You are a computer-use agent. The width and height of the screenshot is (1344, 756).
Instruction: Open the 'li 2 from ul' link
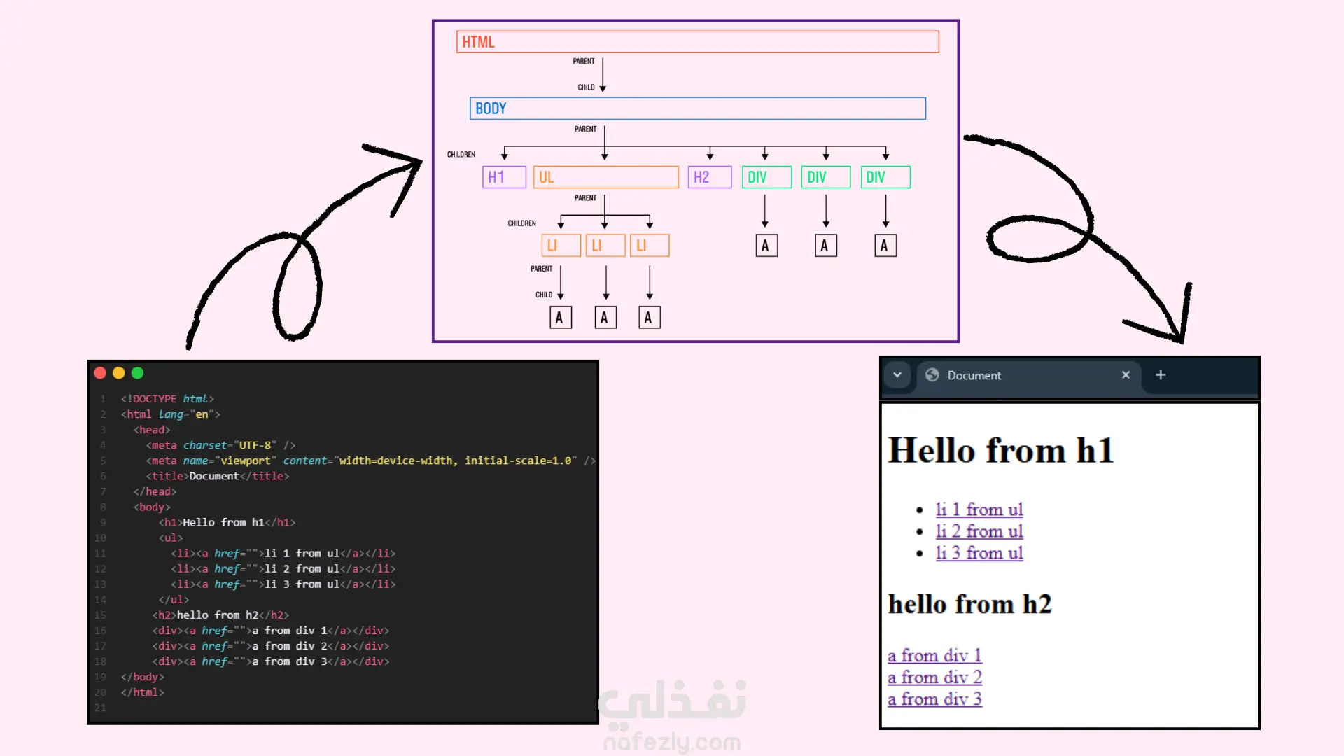[979, 531]
